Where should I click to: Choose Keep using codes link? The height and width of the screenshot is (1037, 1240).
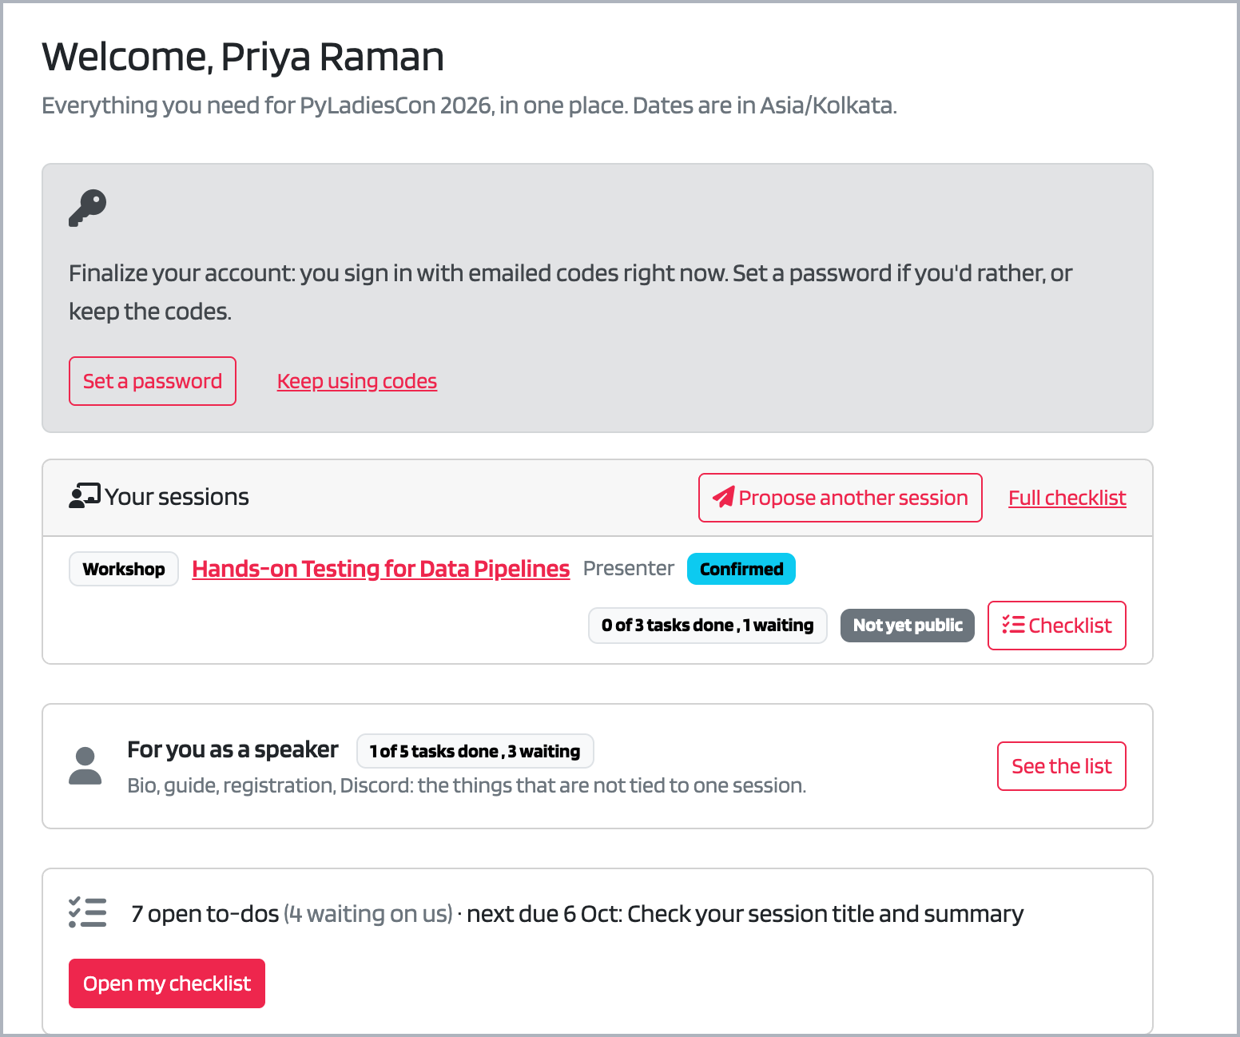[357, 381]
